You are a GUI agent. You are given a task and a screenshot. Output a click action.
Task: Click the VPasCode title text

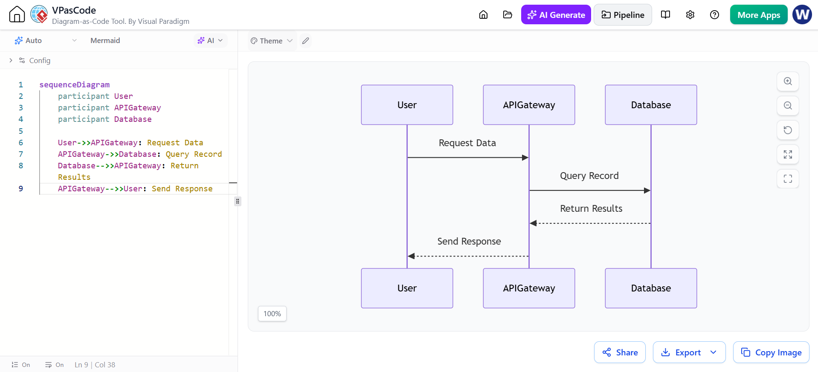coord(74,10)
